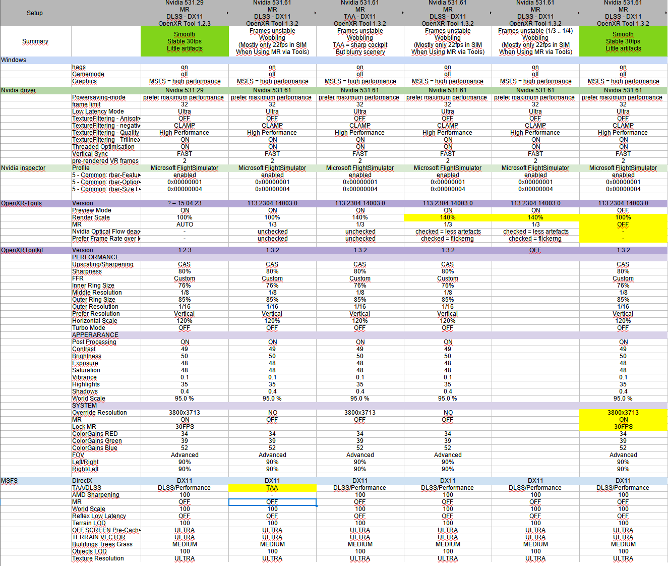668x566 pixels.
Task: Click the "Override Resolution" row label
Action: coord(99,413)
